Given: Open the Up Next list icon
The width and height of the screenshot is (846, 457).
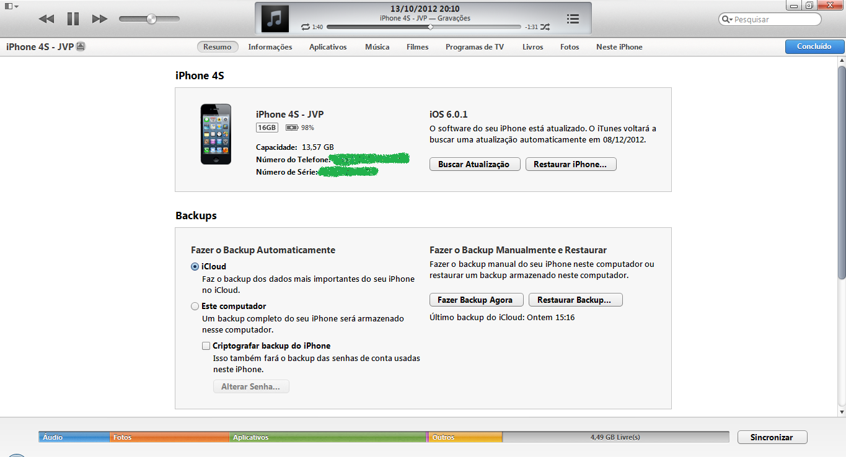Looking at the screenshot, I should [573, 19].
